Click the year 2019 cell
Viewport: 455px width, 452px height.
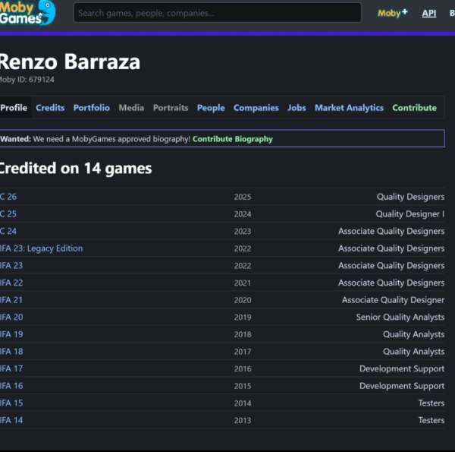point(243,317)
